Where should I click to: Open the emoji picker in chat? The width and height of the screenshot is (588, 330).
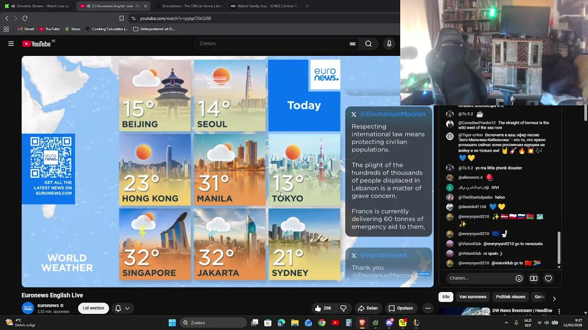(519, 278)
